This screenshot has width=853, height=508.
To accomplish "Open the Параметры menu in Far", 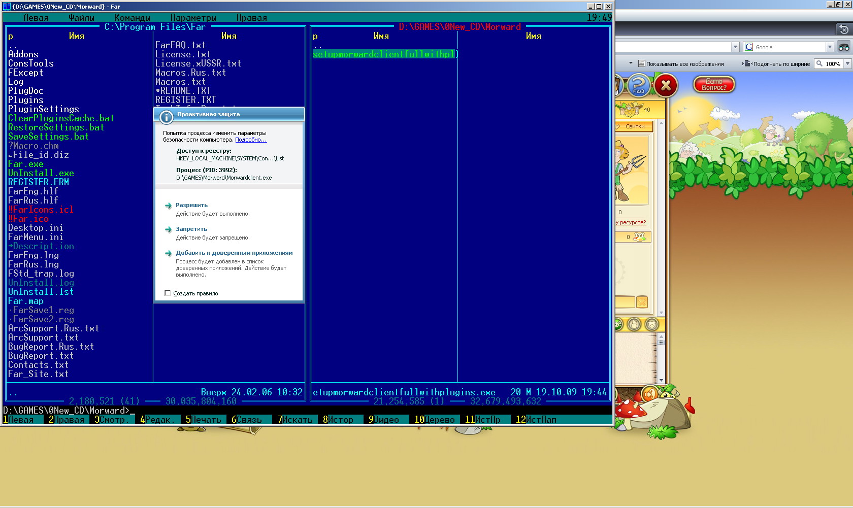I will (193, 18).
